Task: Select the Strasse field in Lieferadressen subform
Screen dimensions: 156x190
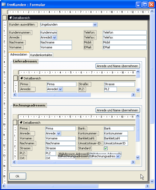Action: 119,84
